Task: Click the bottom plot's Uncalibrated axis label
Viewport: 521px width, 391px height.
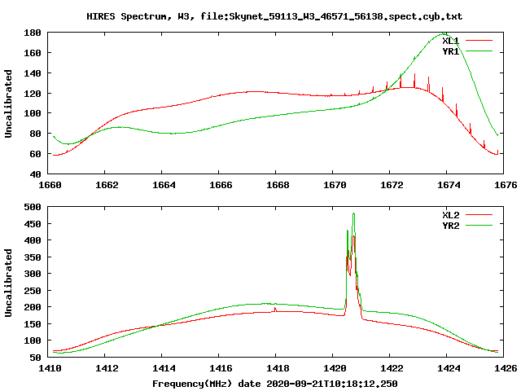Action: click(8, 283)
